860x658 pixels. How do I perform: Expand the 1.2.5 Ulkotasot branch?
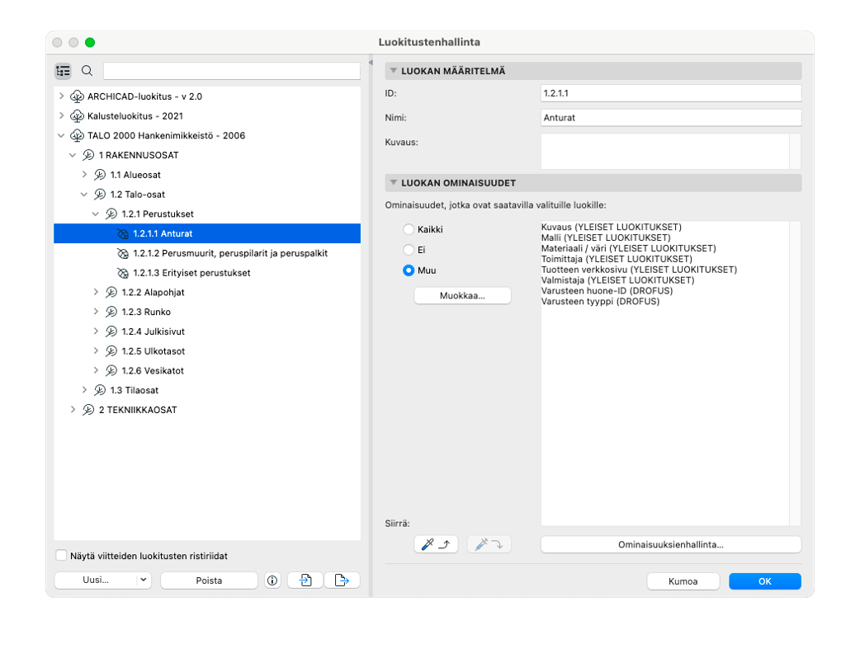coord(96,350)
